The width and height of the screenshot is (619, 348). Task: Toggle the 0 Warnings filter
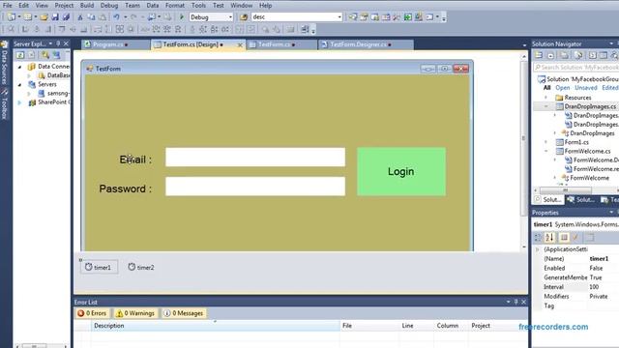[135, 313]
